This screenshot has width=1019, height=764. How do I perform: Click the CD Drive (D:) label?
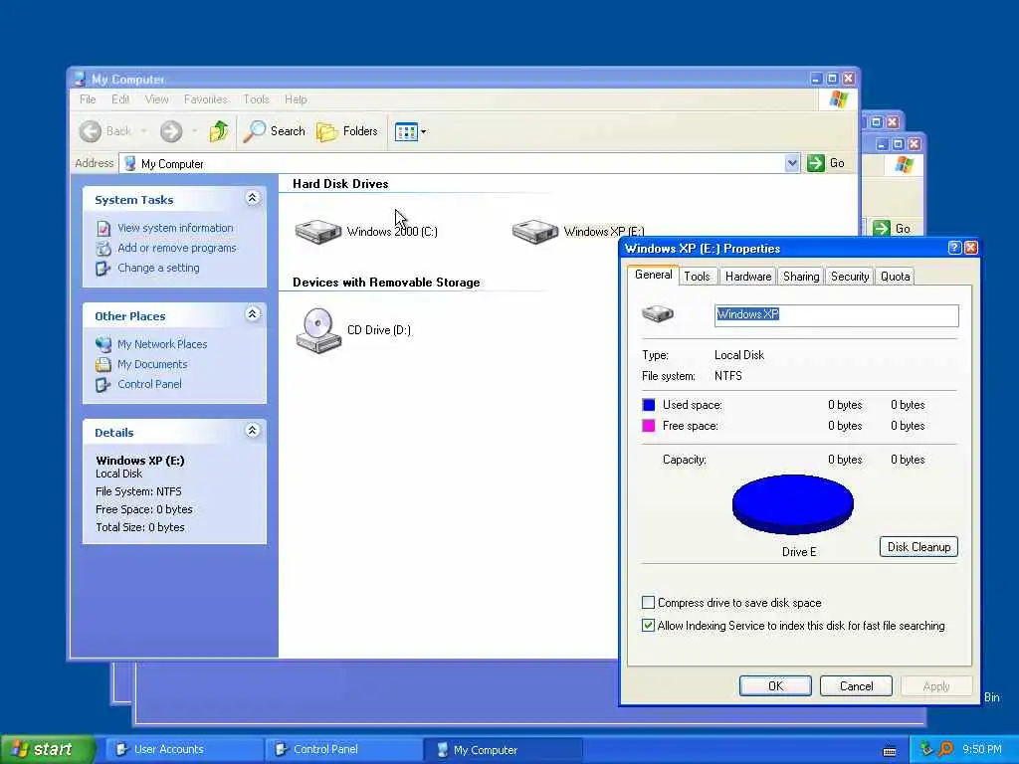click(x=379, y=330)
